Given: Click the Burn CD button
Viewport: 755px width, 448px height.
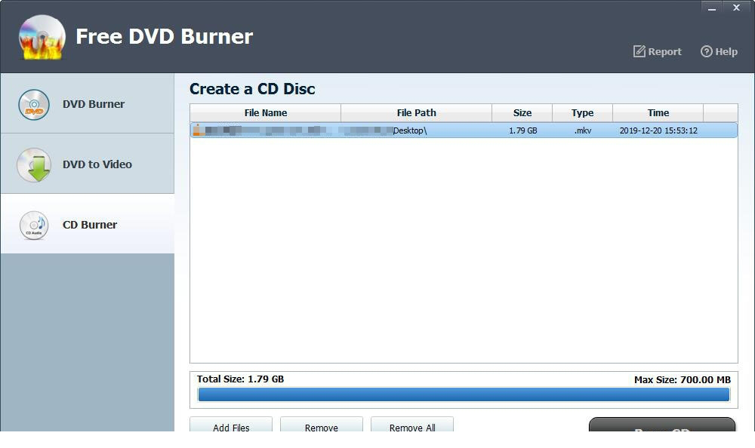Looking at the screenshot, I should (662, 430).
